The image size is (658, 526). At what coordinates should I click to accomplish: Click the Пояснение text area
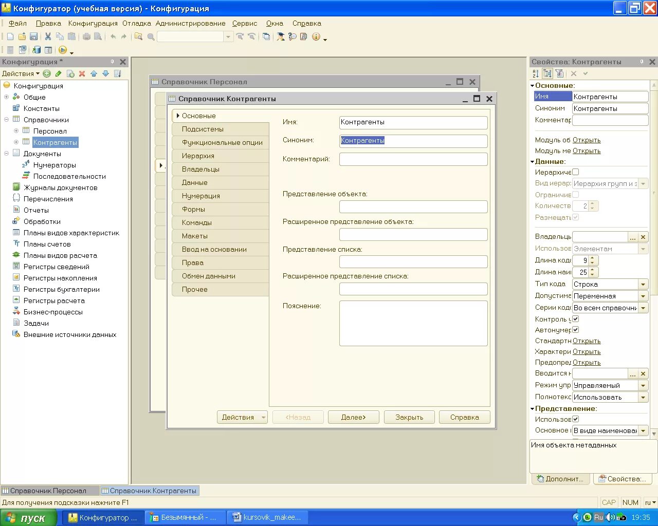(413, 323)
